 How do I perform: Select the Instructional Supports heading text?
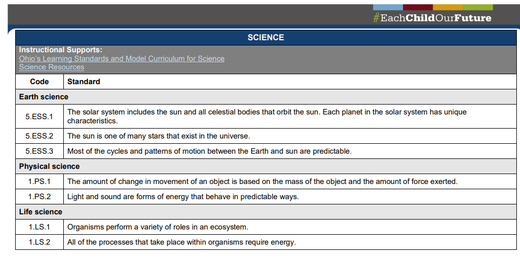[61, 50]
